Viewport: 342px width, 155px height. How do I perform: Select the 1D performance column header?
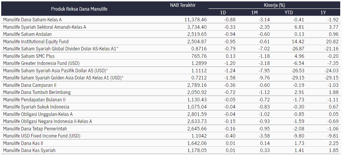tap(223, 12)
